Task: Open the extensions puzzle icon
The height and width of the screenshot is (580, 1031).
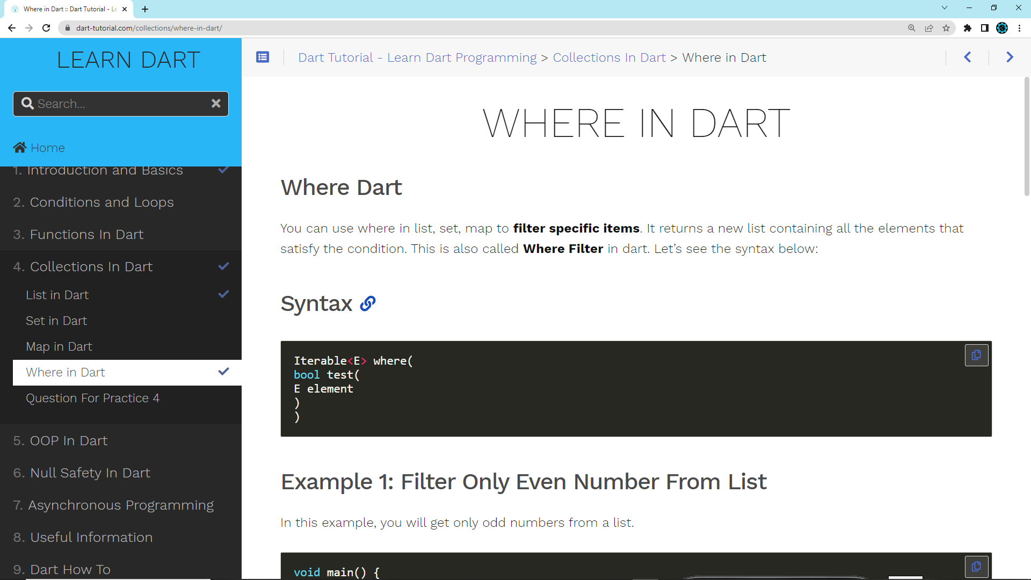Action: tap(968, 28)
